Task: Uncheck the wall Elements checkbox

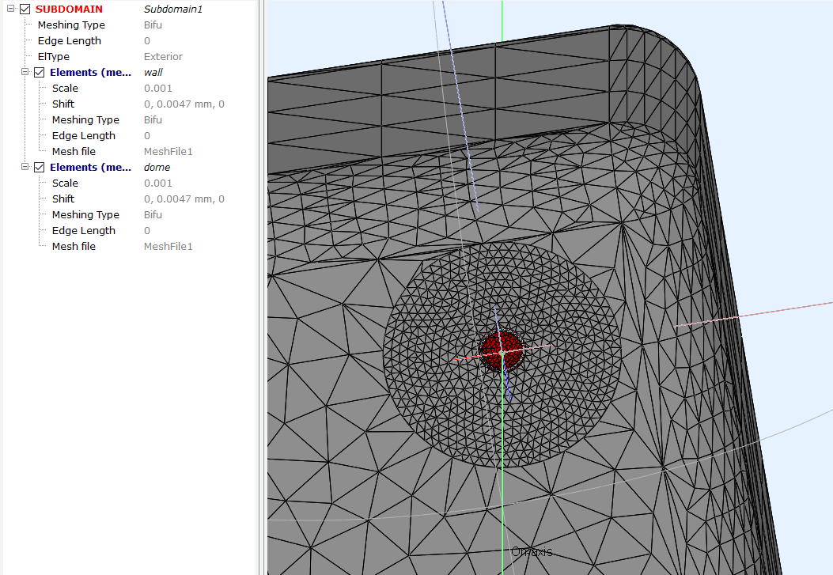Action: click(40, 72)
